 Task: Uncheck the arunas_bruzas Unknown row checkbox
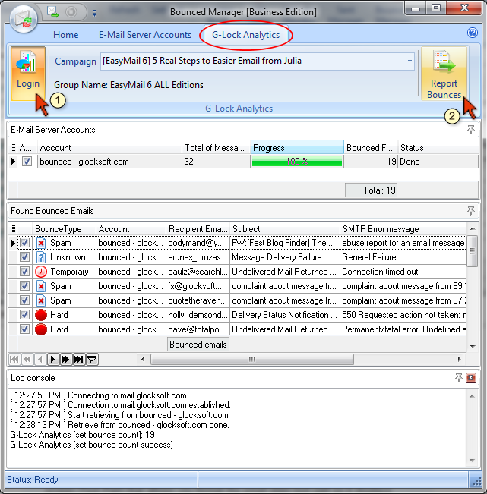(x=24, y=257)
